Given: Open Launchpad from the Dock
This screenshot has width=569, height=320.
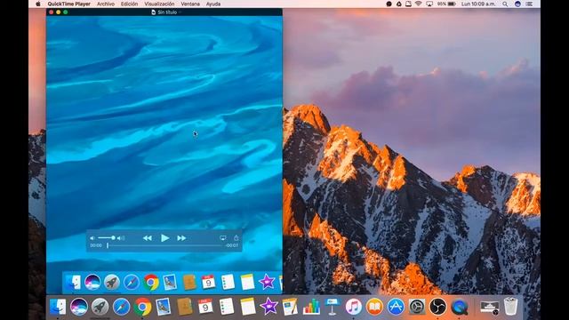Looking at the screenshot, I should (x=100, y=307).
